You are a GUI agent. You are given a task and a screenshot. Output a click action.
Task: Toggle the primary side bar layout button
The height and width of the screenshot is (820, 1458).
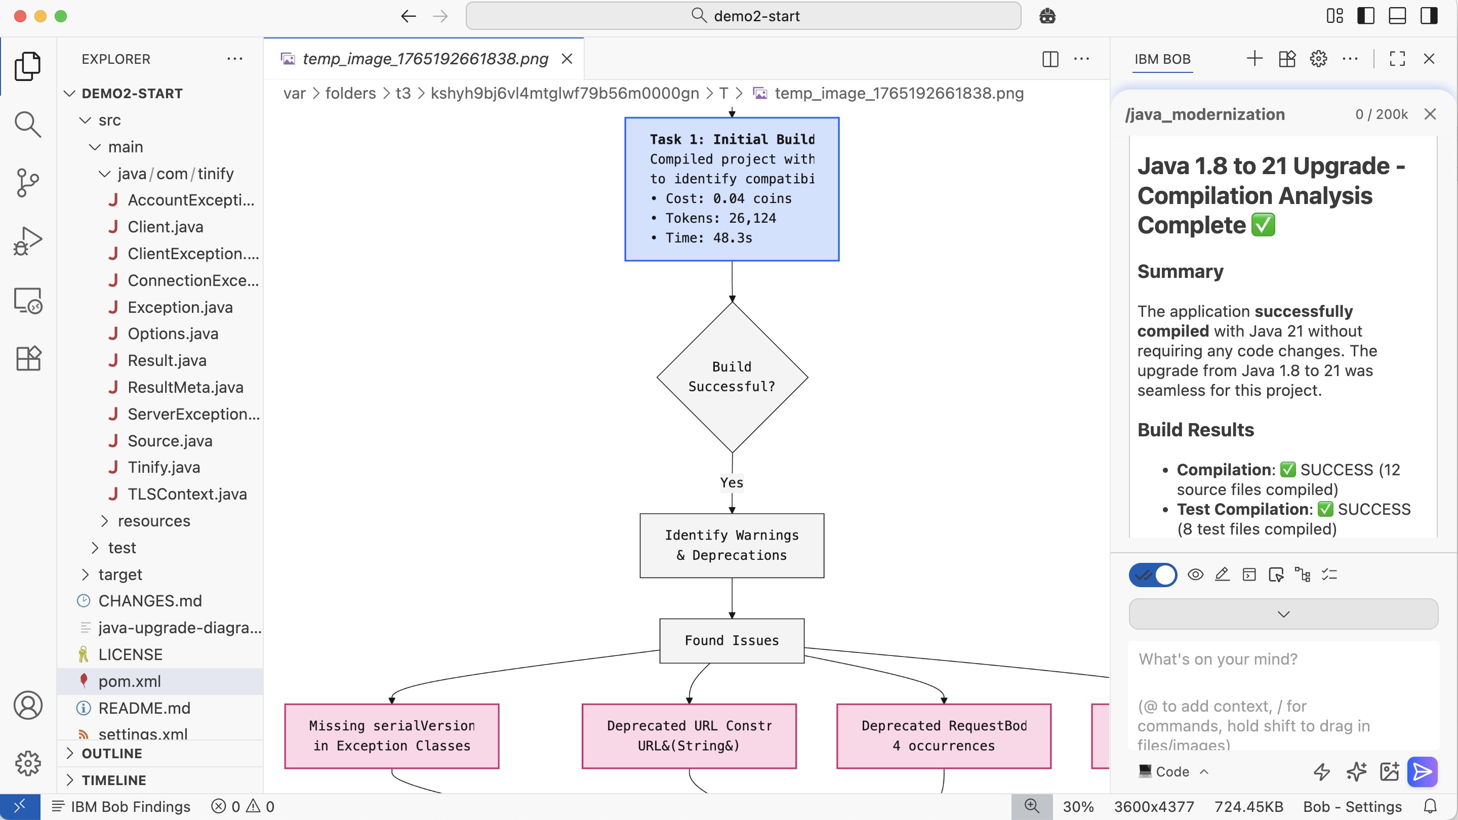click(x=1365, y=16)
